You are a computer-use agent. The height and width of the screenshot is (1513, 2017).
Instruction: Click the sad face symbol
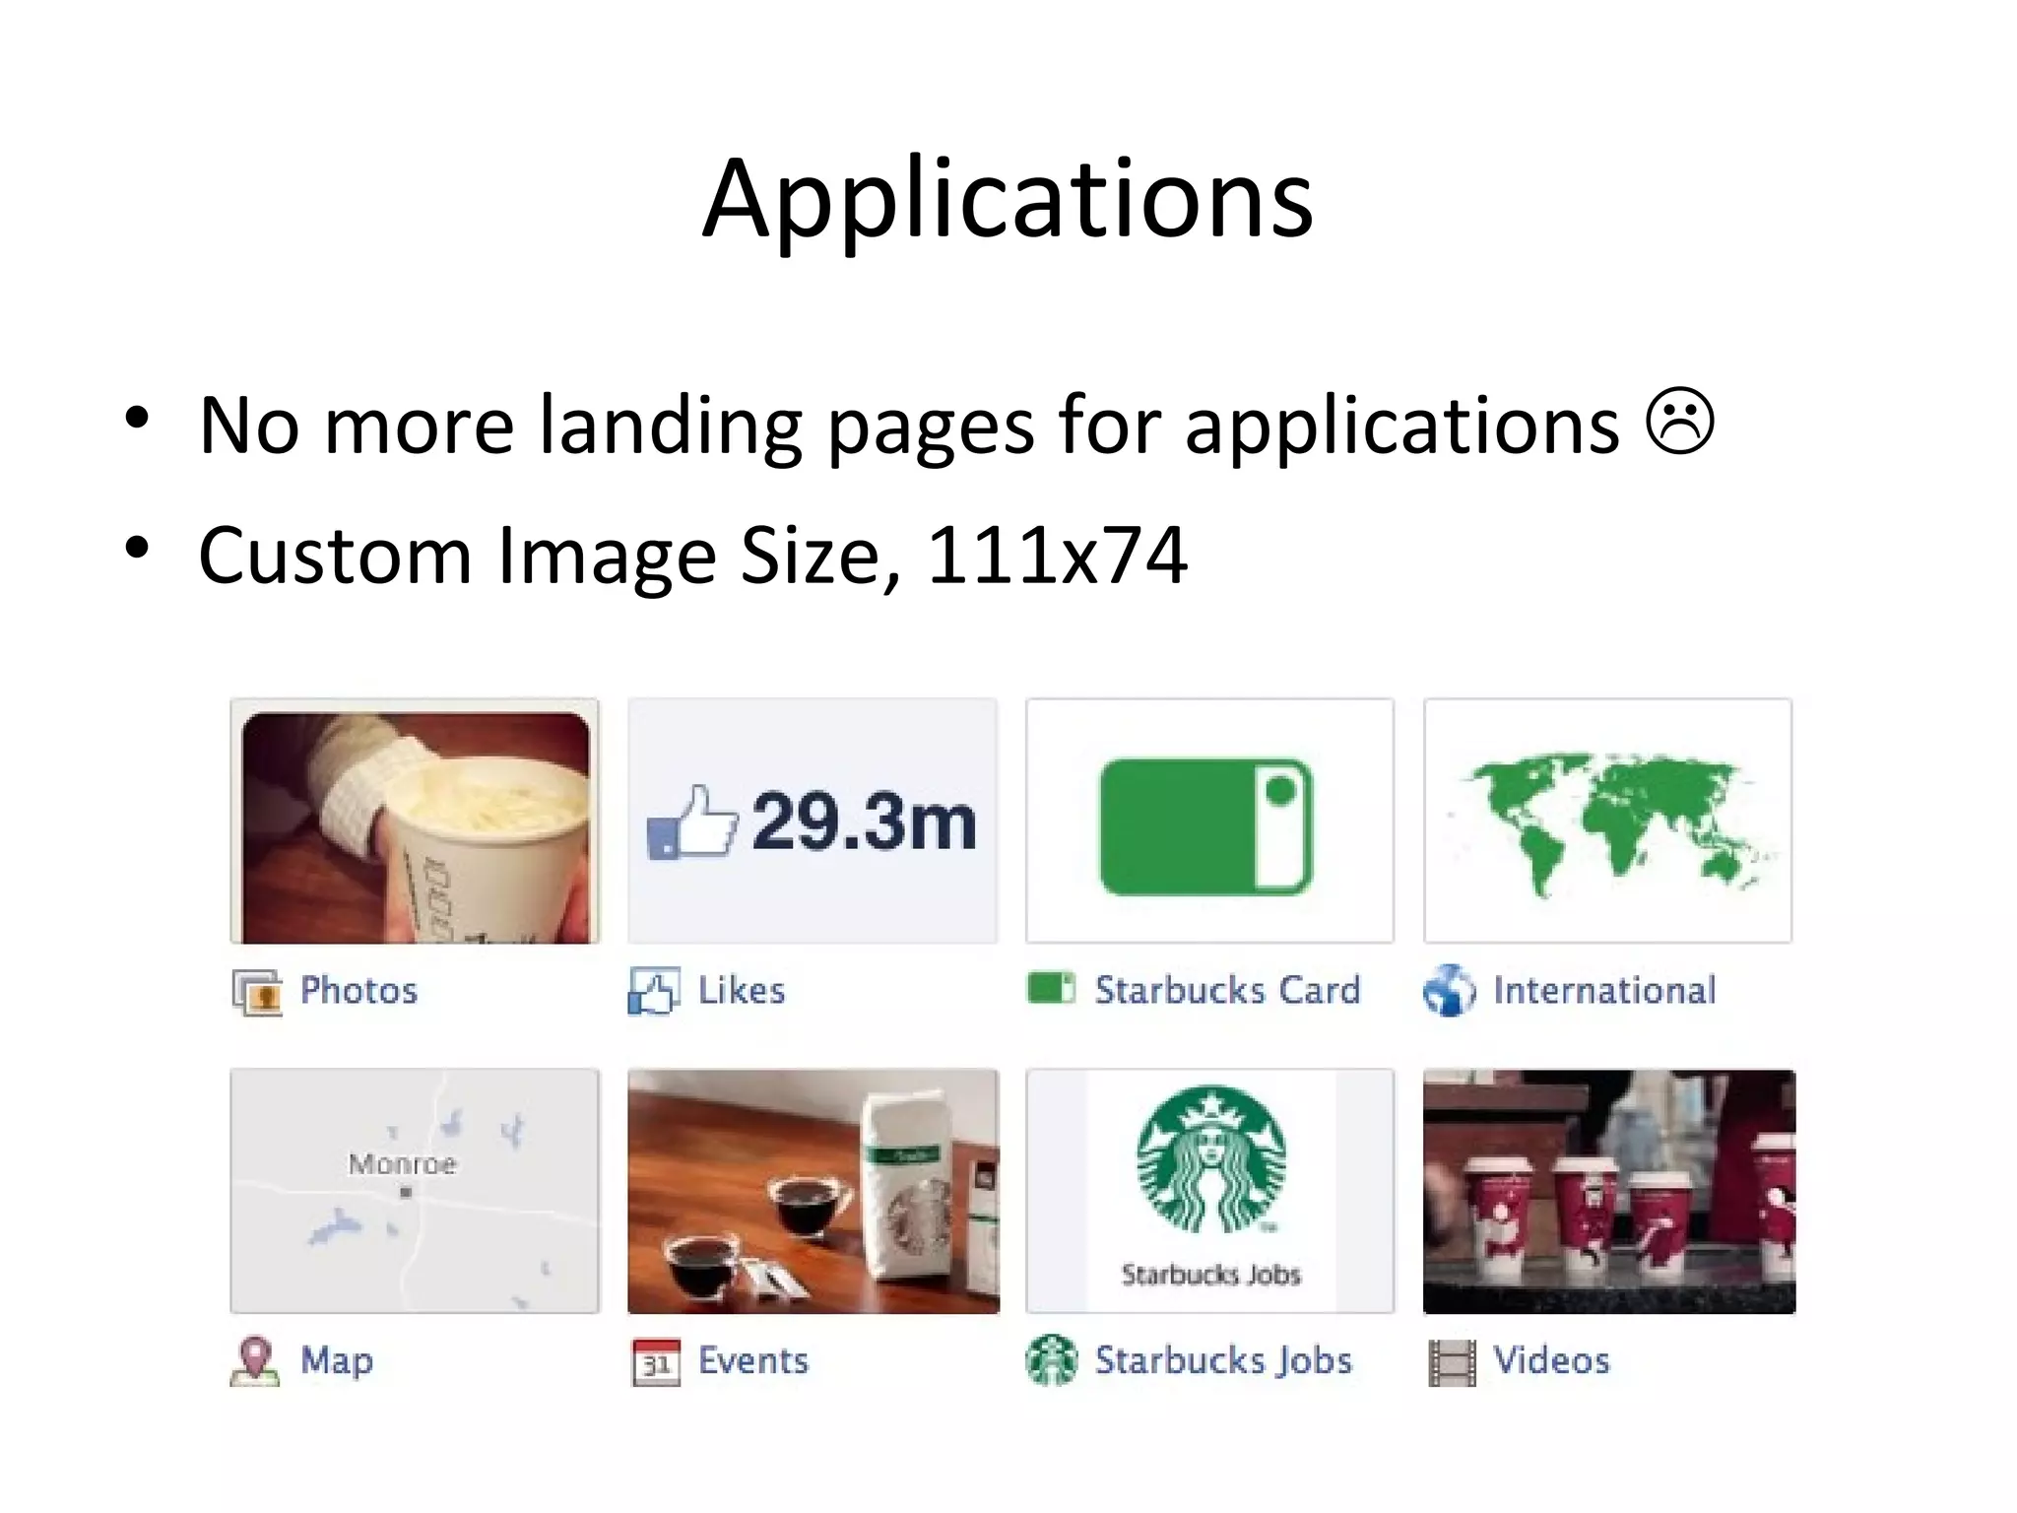click(x=1680, y=421)
